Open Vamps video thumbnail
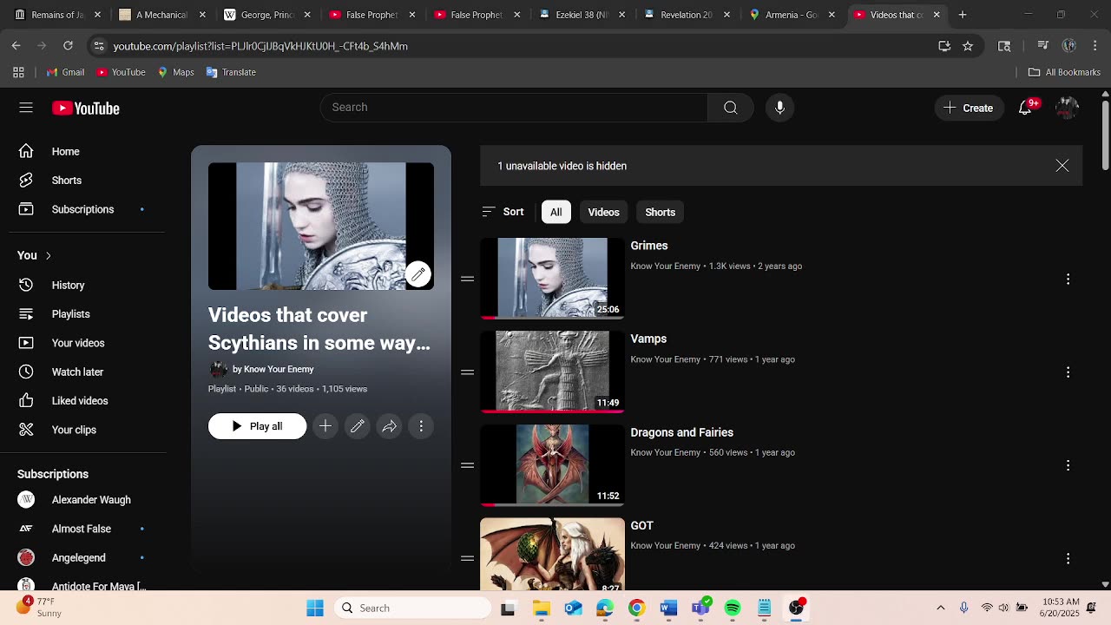The height and width of the screenshot is (625, 1111). (x=552, y=372)
